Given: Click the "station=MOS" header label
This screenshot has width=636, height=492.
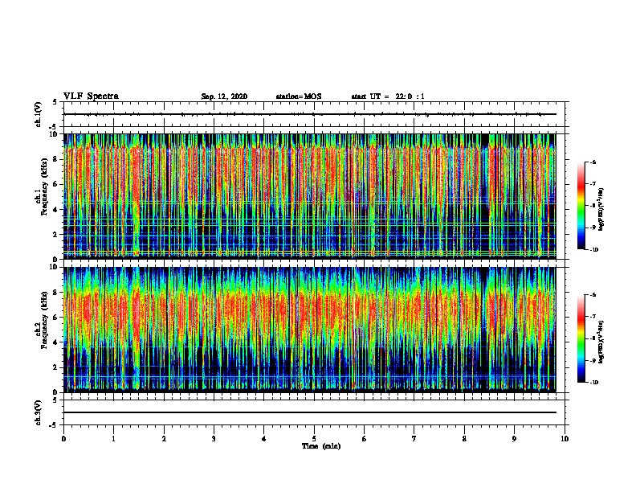Looking at the screenshot, I should point(299,96).
